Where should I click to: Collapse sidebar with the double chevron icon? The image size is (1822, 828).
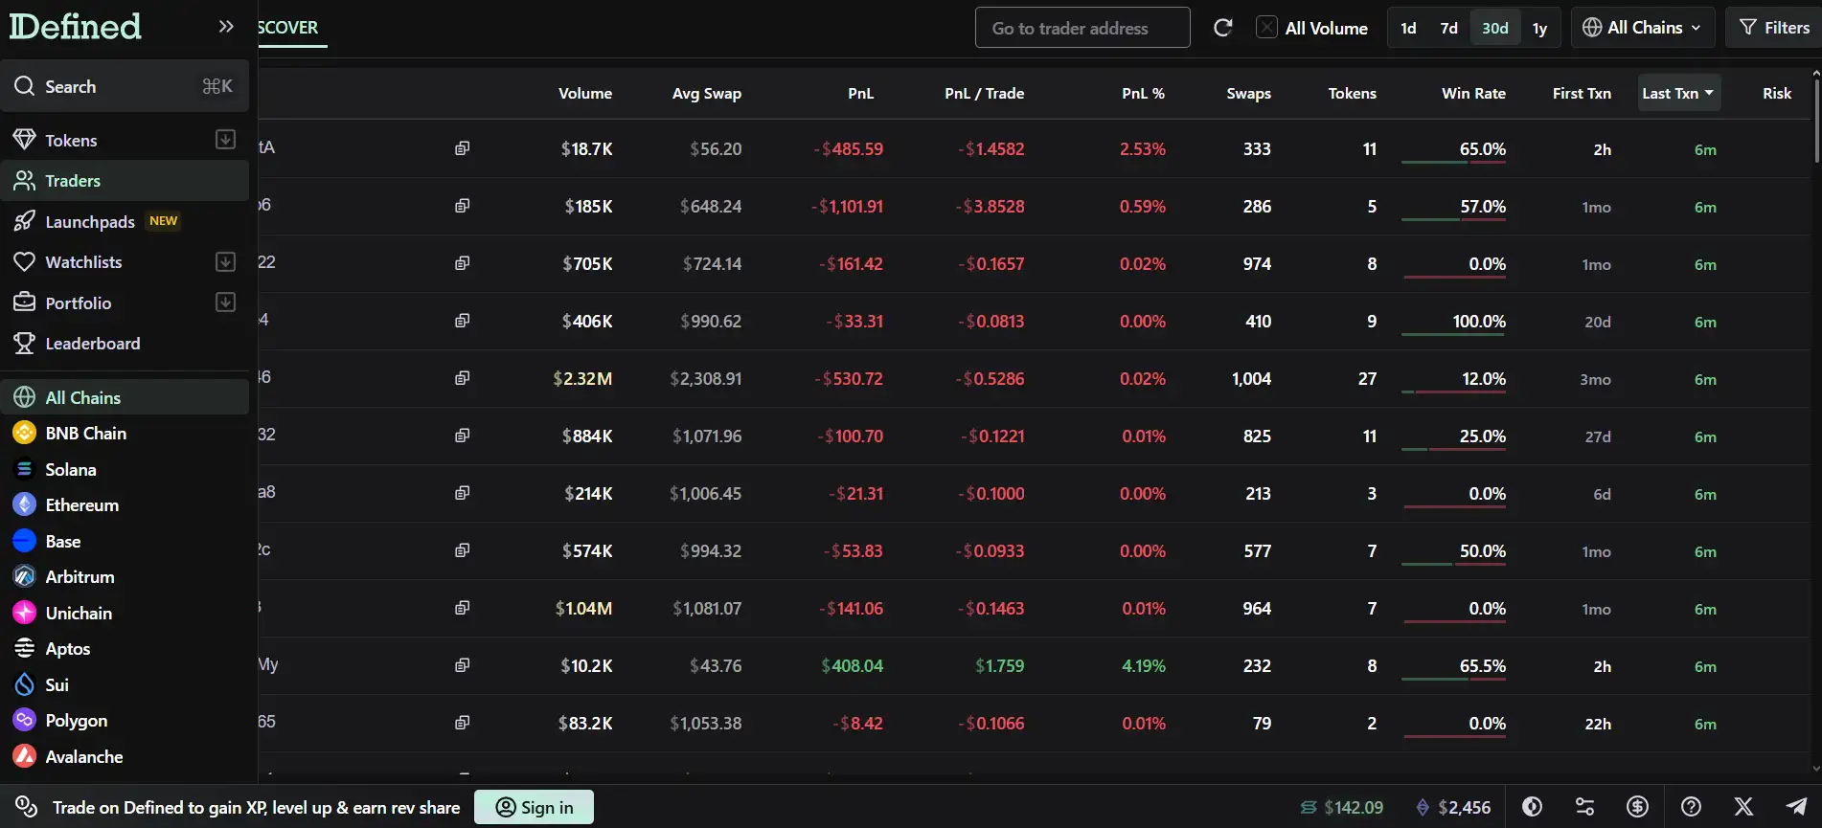click(x=226, y=27)
